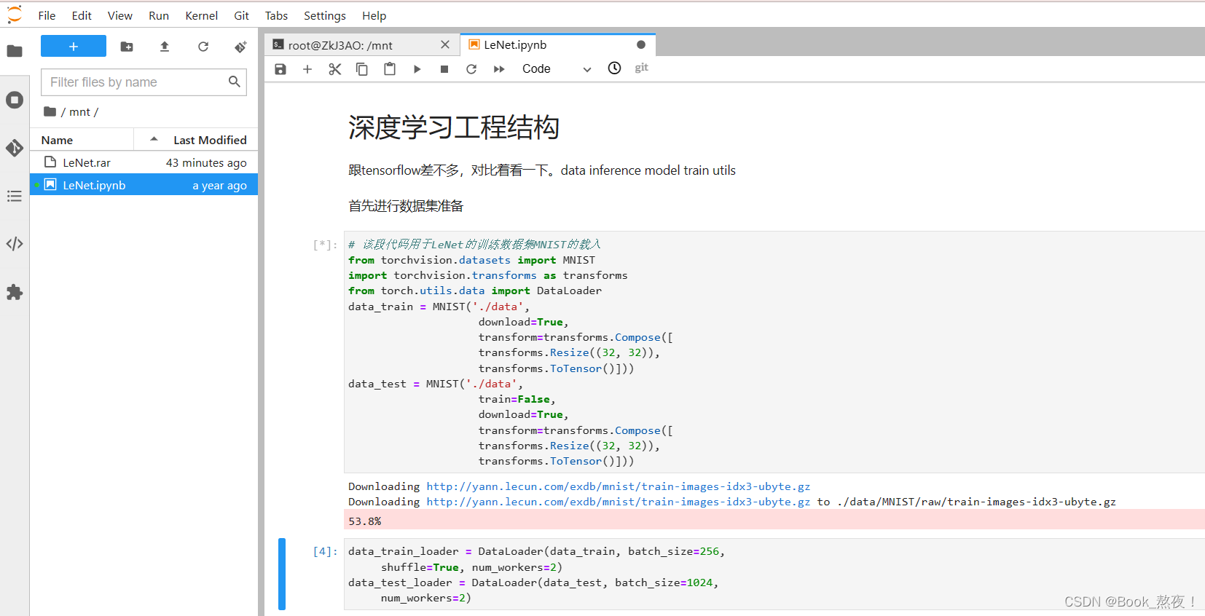Open the cell type Code dropdown
Viewport: 1205px width, 616px height.
click(557, 69)
